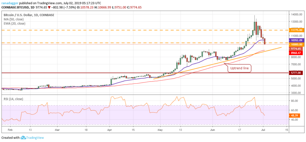Select the Uptrend line callout label
This screenshot has width=306, height=142.
tap(240, 68)
